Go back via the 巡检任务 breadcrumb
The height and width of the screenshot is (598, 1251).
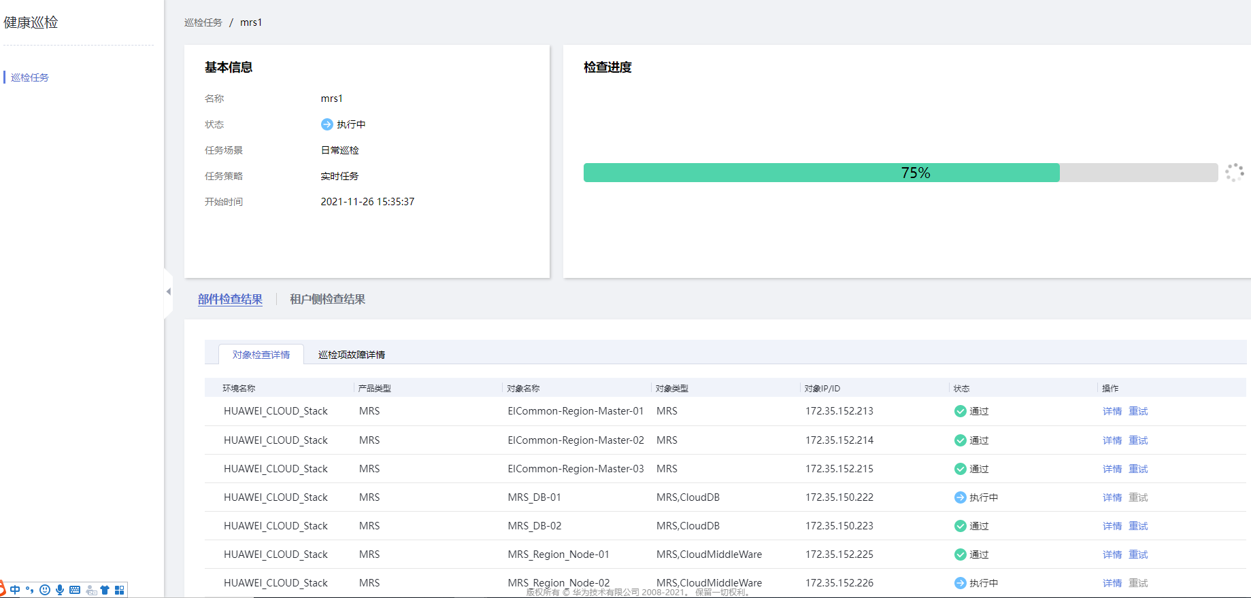203,22
